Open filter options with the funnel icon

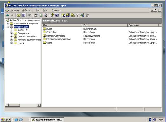click(x=78, y=15)
